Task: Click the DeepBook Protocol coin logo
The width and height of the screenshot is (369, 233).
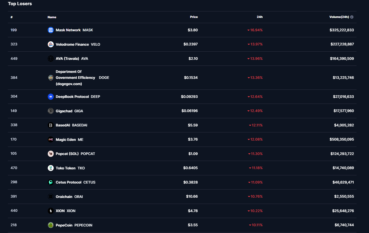Action: (x=51, y=97)
